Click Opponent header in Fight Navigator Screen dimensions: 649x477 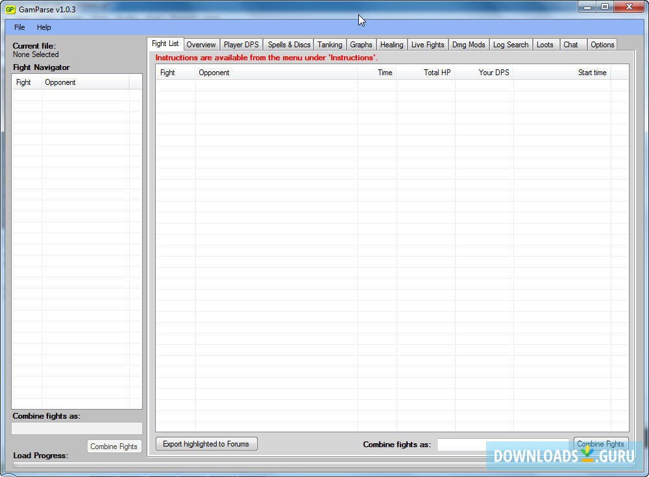pos(85,82)
